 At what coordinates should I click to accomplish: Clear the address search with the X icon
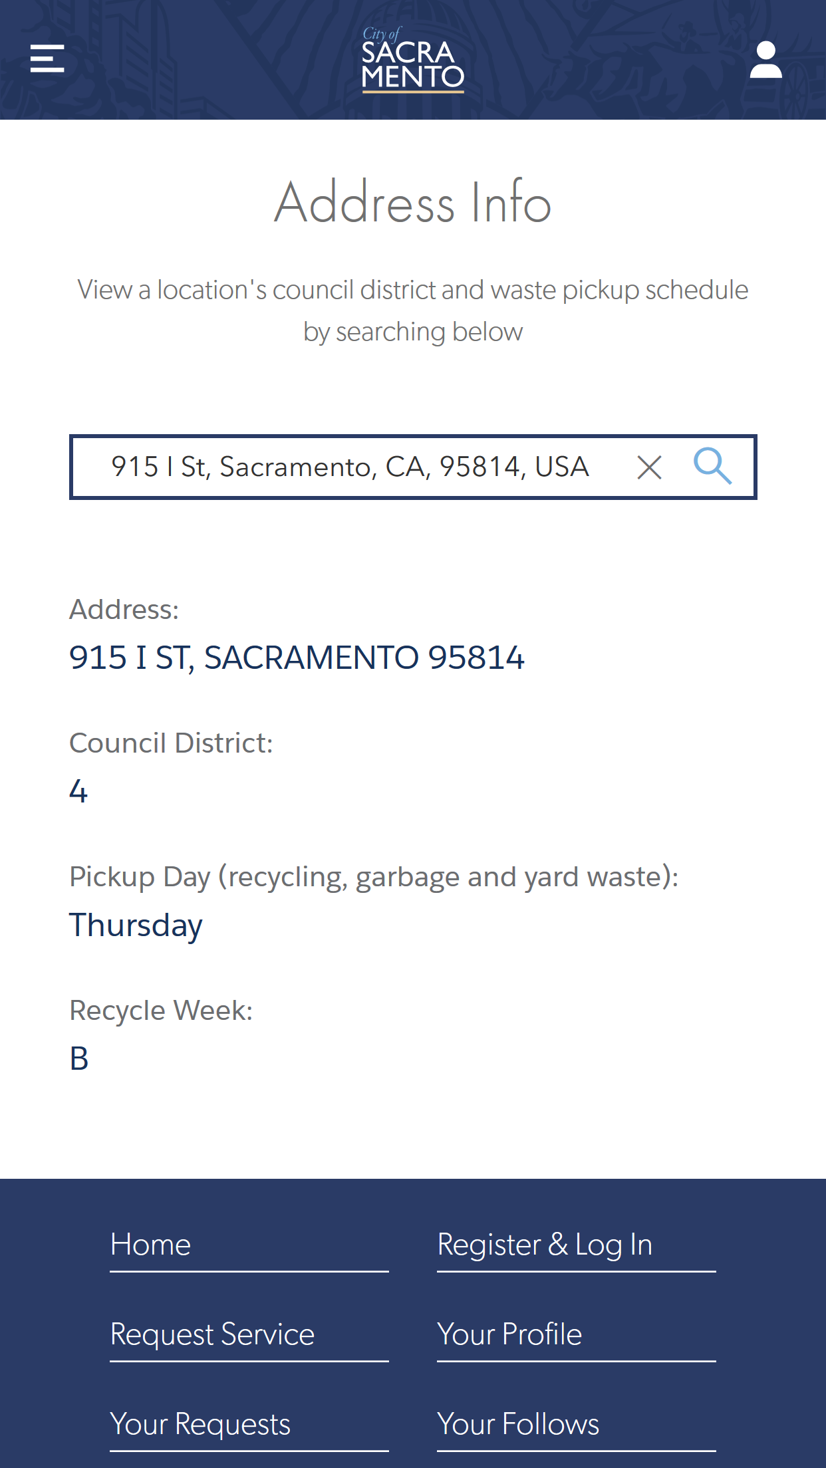[649, 467]
